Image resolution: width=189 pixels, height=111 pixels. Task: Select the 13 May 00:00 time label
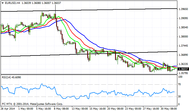click(x=80, y=109)
